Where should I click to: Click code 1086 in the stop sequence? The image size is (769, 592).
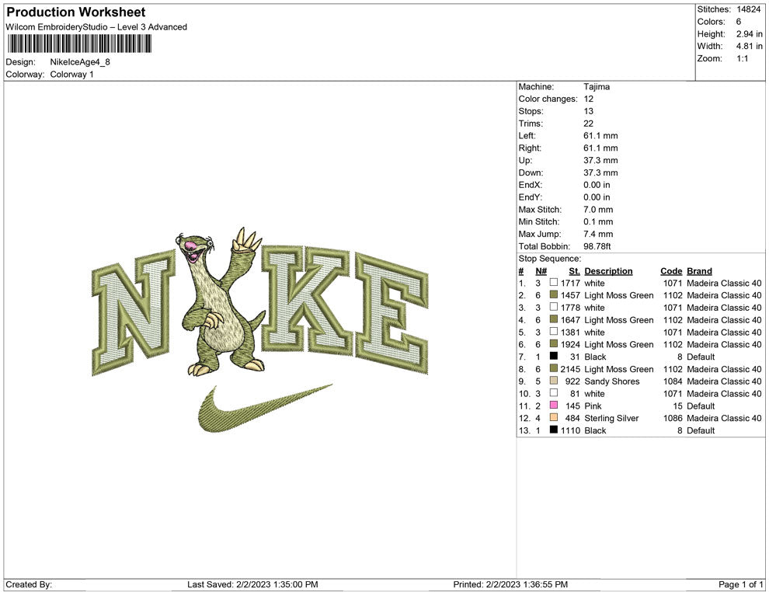click(x=673, y=418)
